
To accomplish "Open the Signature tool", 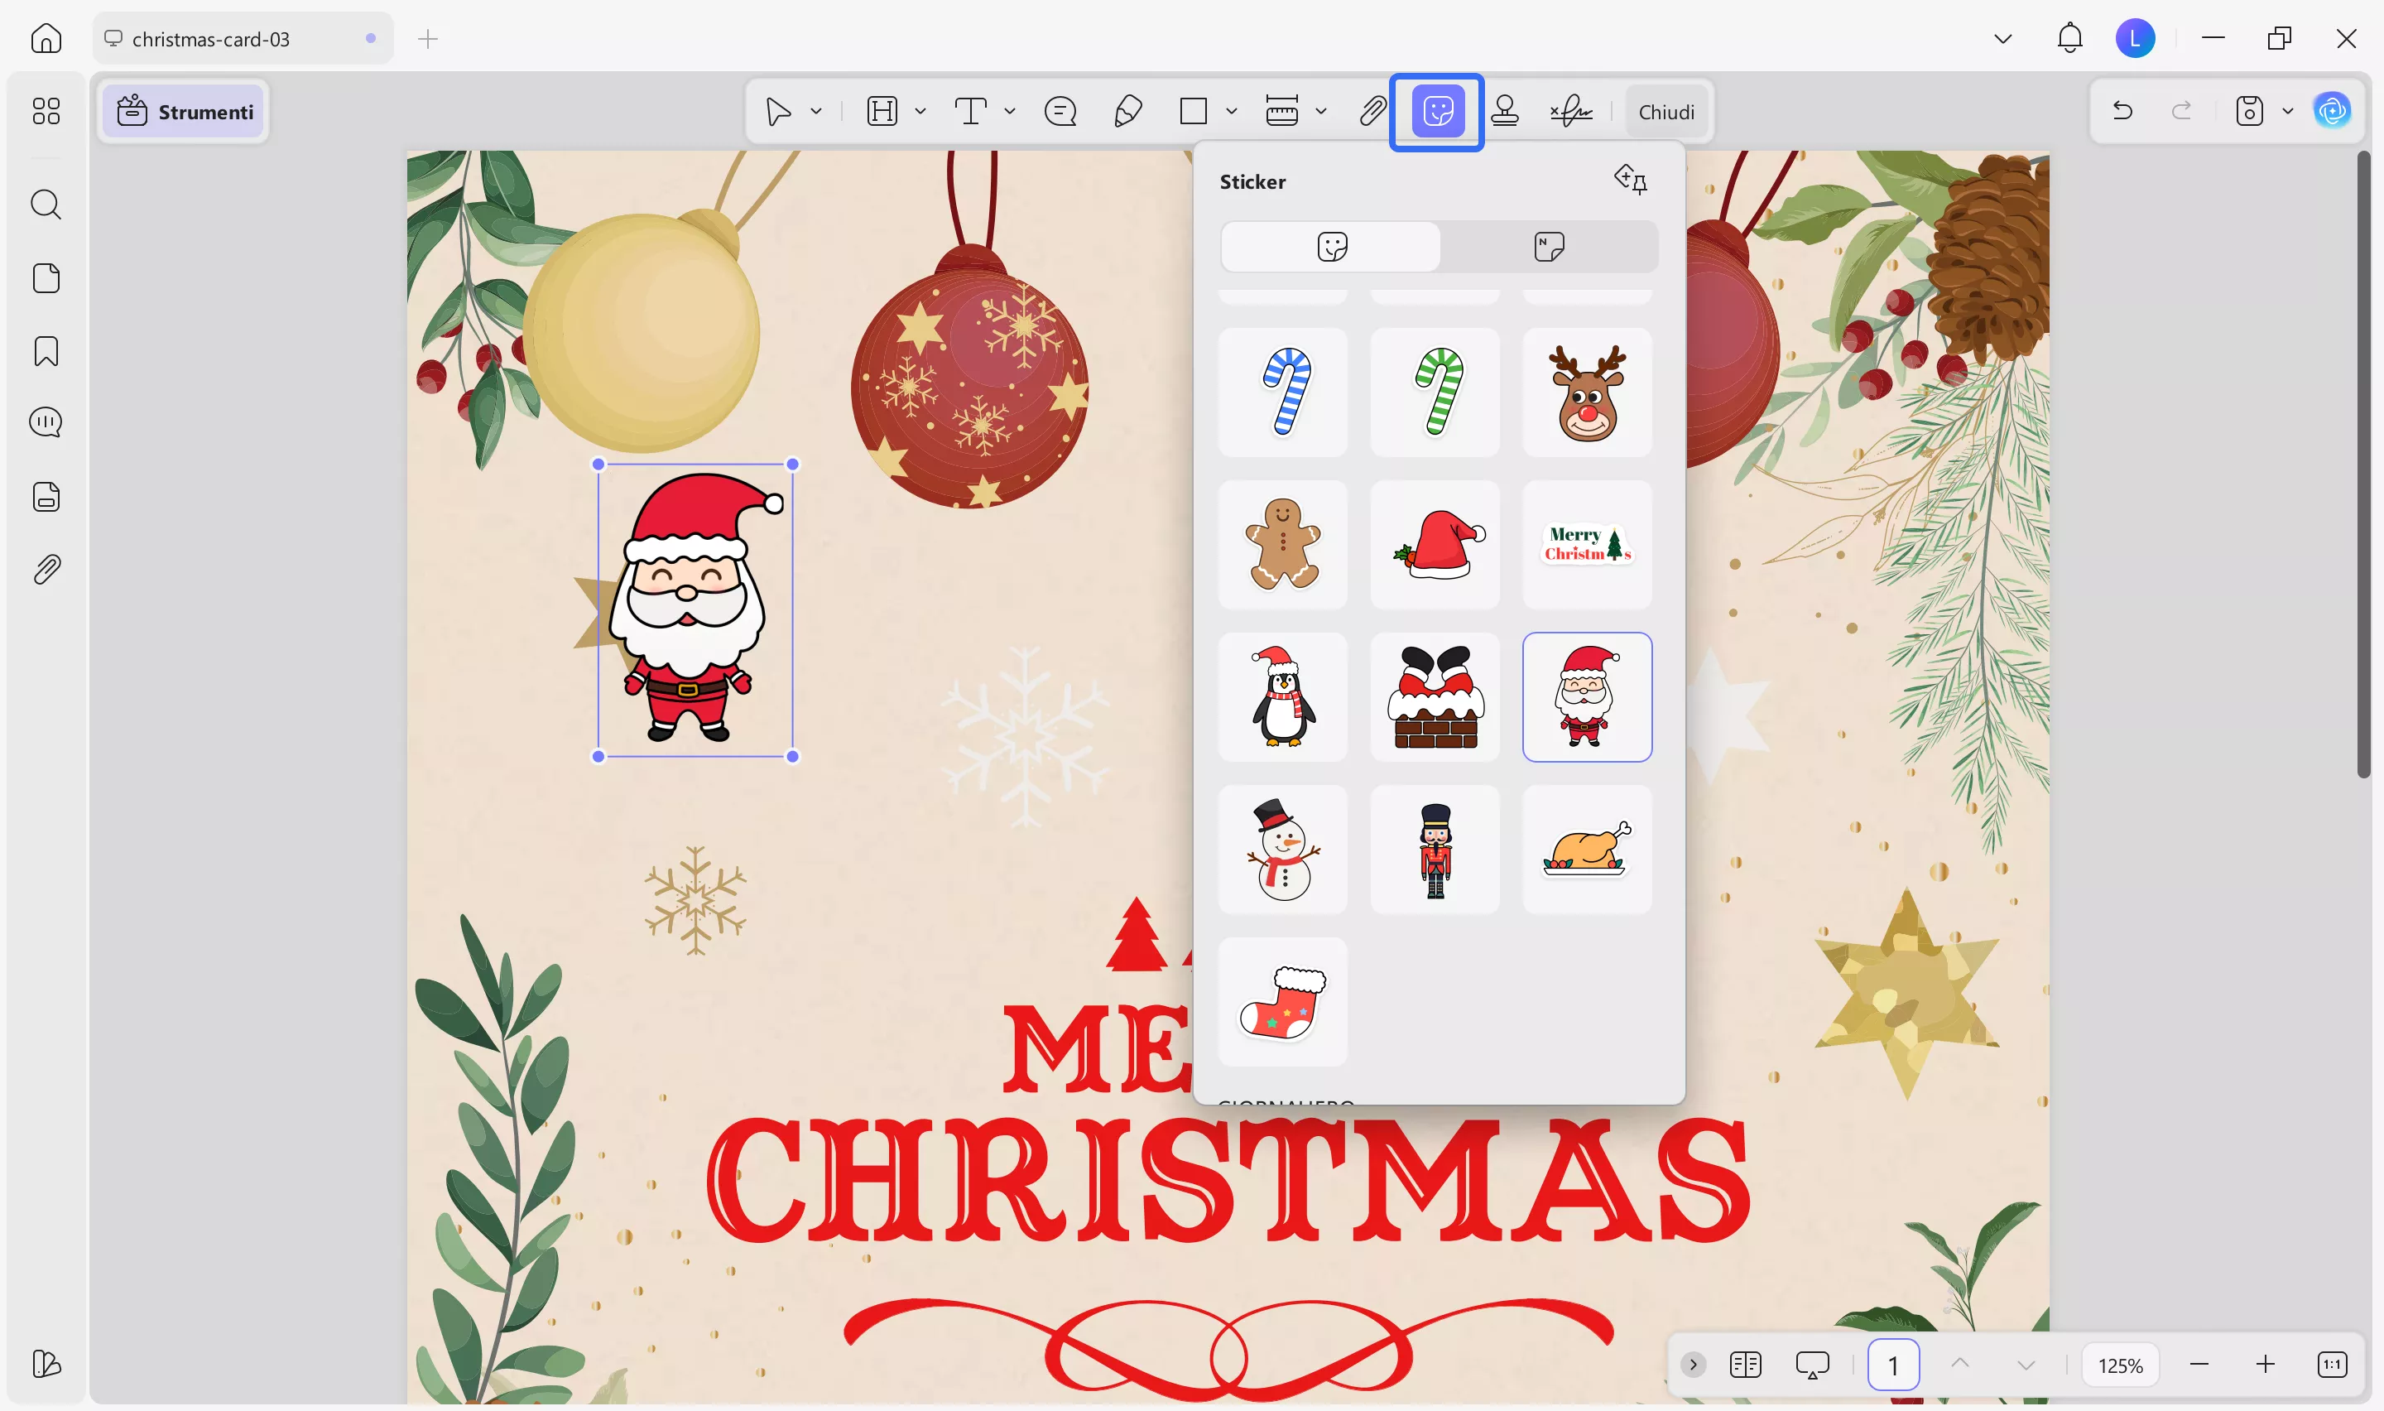I will pyautogui.click(x=1570, y=111).
